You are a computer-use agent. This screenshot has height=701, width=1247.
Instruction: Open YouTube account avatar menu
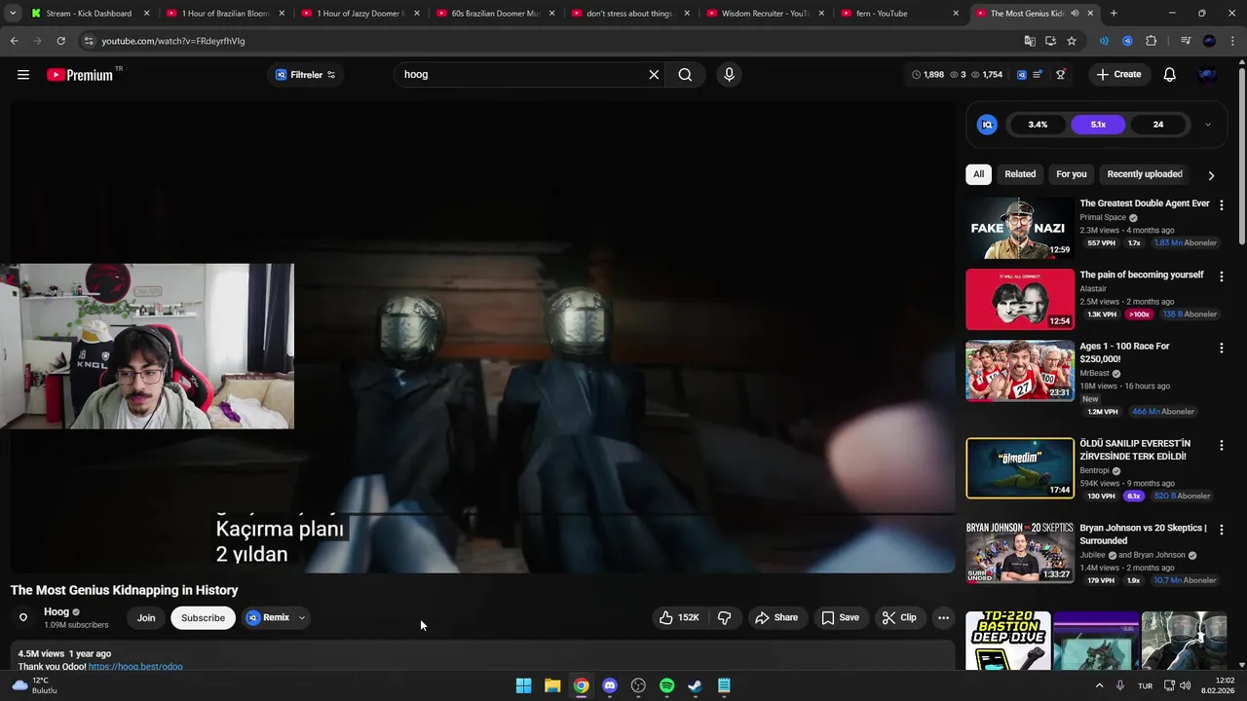1208,75
